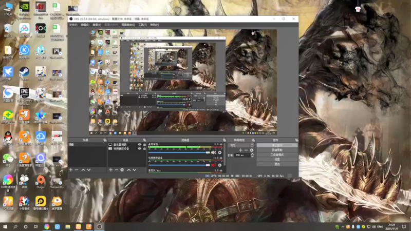411x231 pixels.
Task: Remove the transition with the Transitions minus button
Action: point(246,150)
